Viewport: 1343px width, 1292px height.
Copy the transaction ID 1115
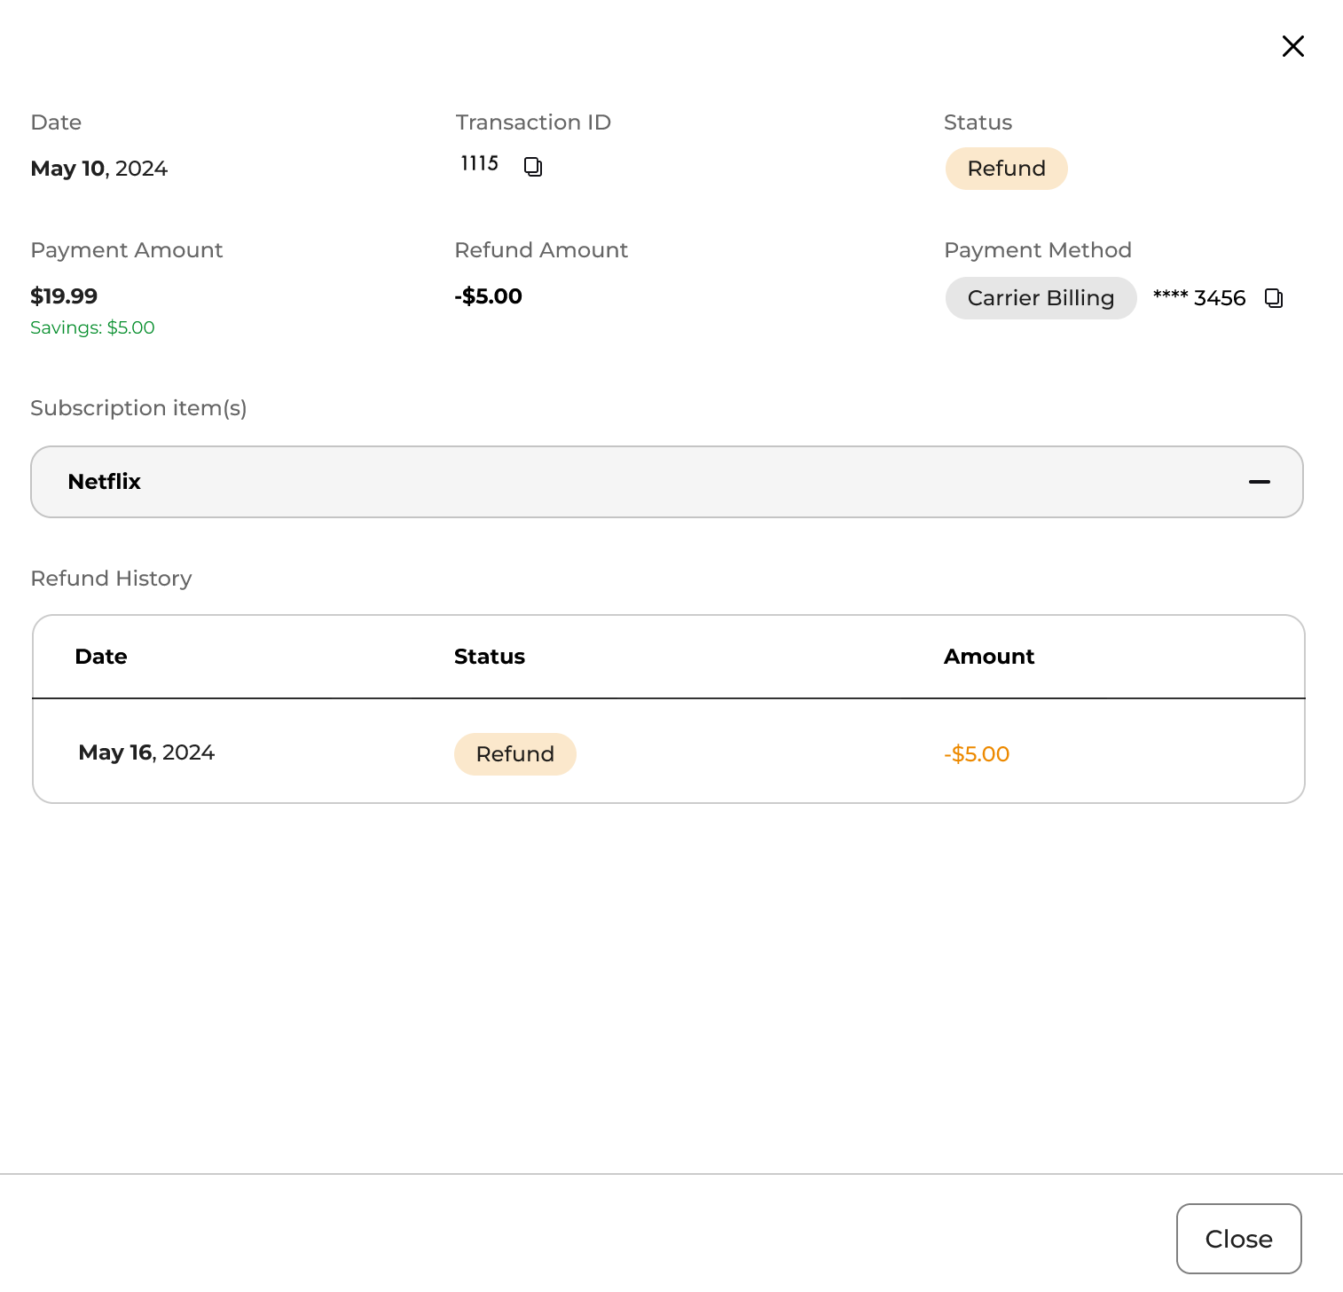click(533, 166)
